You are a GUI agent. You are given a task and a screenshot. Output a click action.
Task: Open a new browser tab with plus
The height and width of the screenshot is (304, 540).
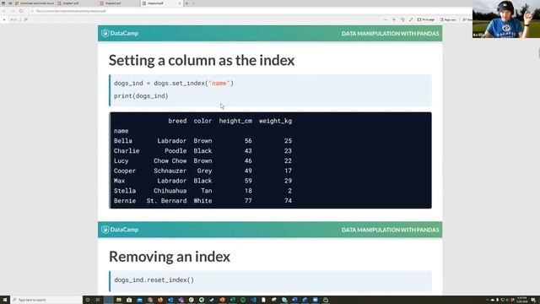[186, 3]
